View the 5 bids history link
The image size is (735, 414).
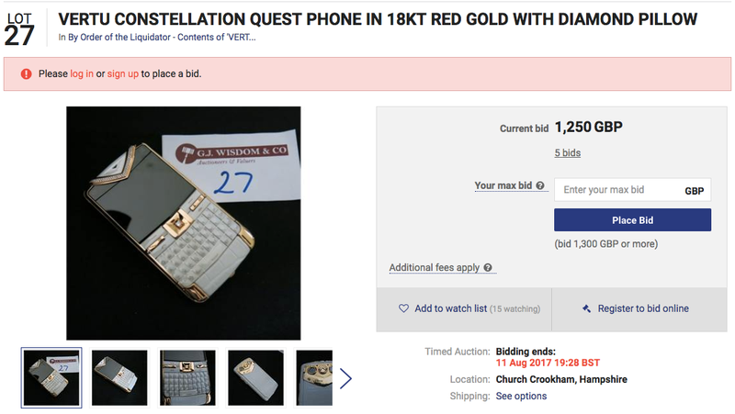(x=567, y=153)
